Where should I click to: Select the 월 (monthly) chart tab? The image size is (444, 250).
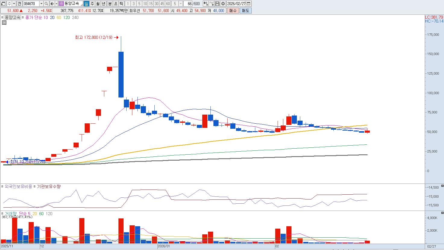(x=98, y=4)
